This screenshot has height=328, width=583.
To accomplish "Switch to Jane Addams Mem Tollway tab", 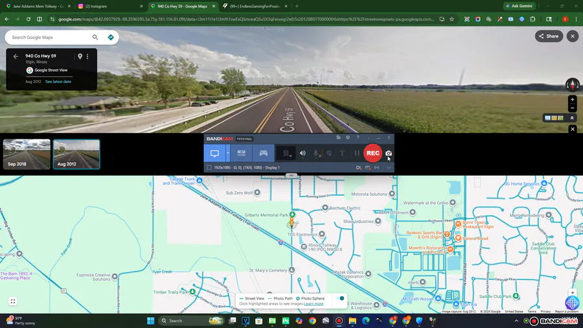I will pyautogui.click(x=37, y=6).
